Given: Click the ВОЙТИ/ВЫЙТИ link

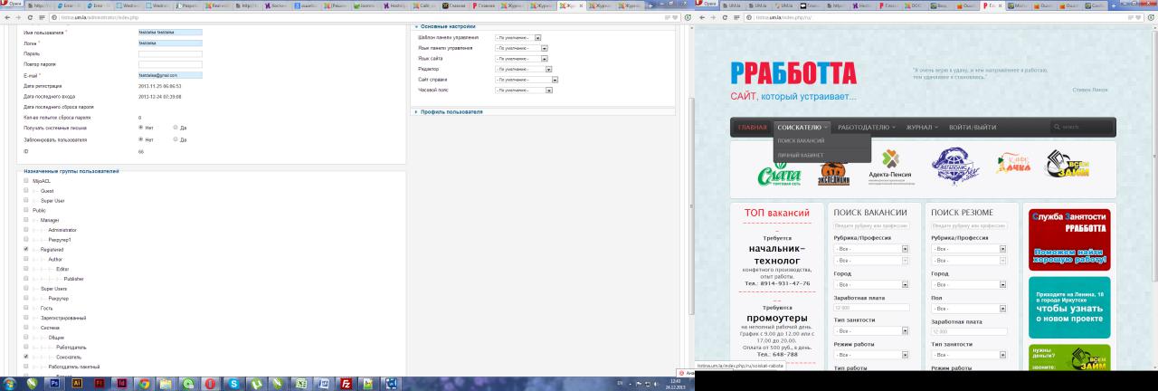Looking at the screenshot, I should tap(973, 128).
